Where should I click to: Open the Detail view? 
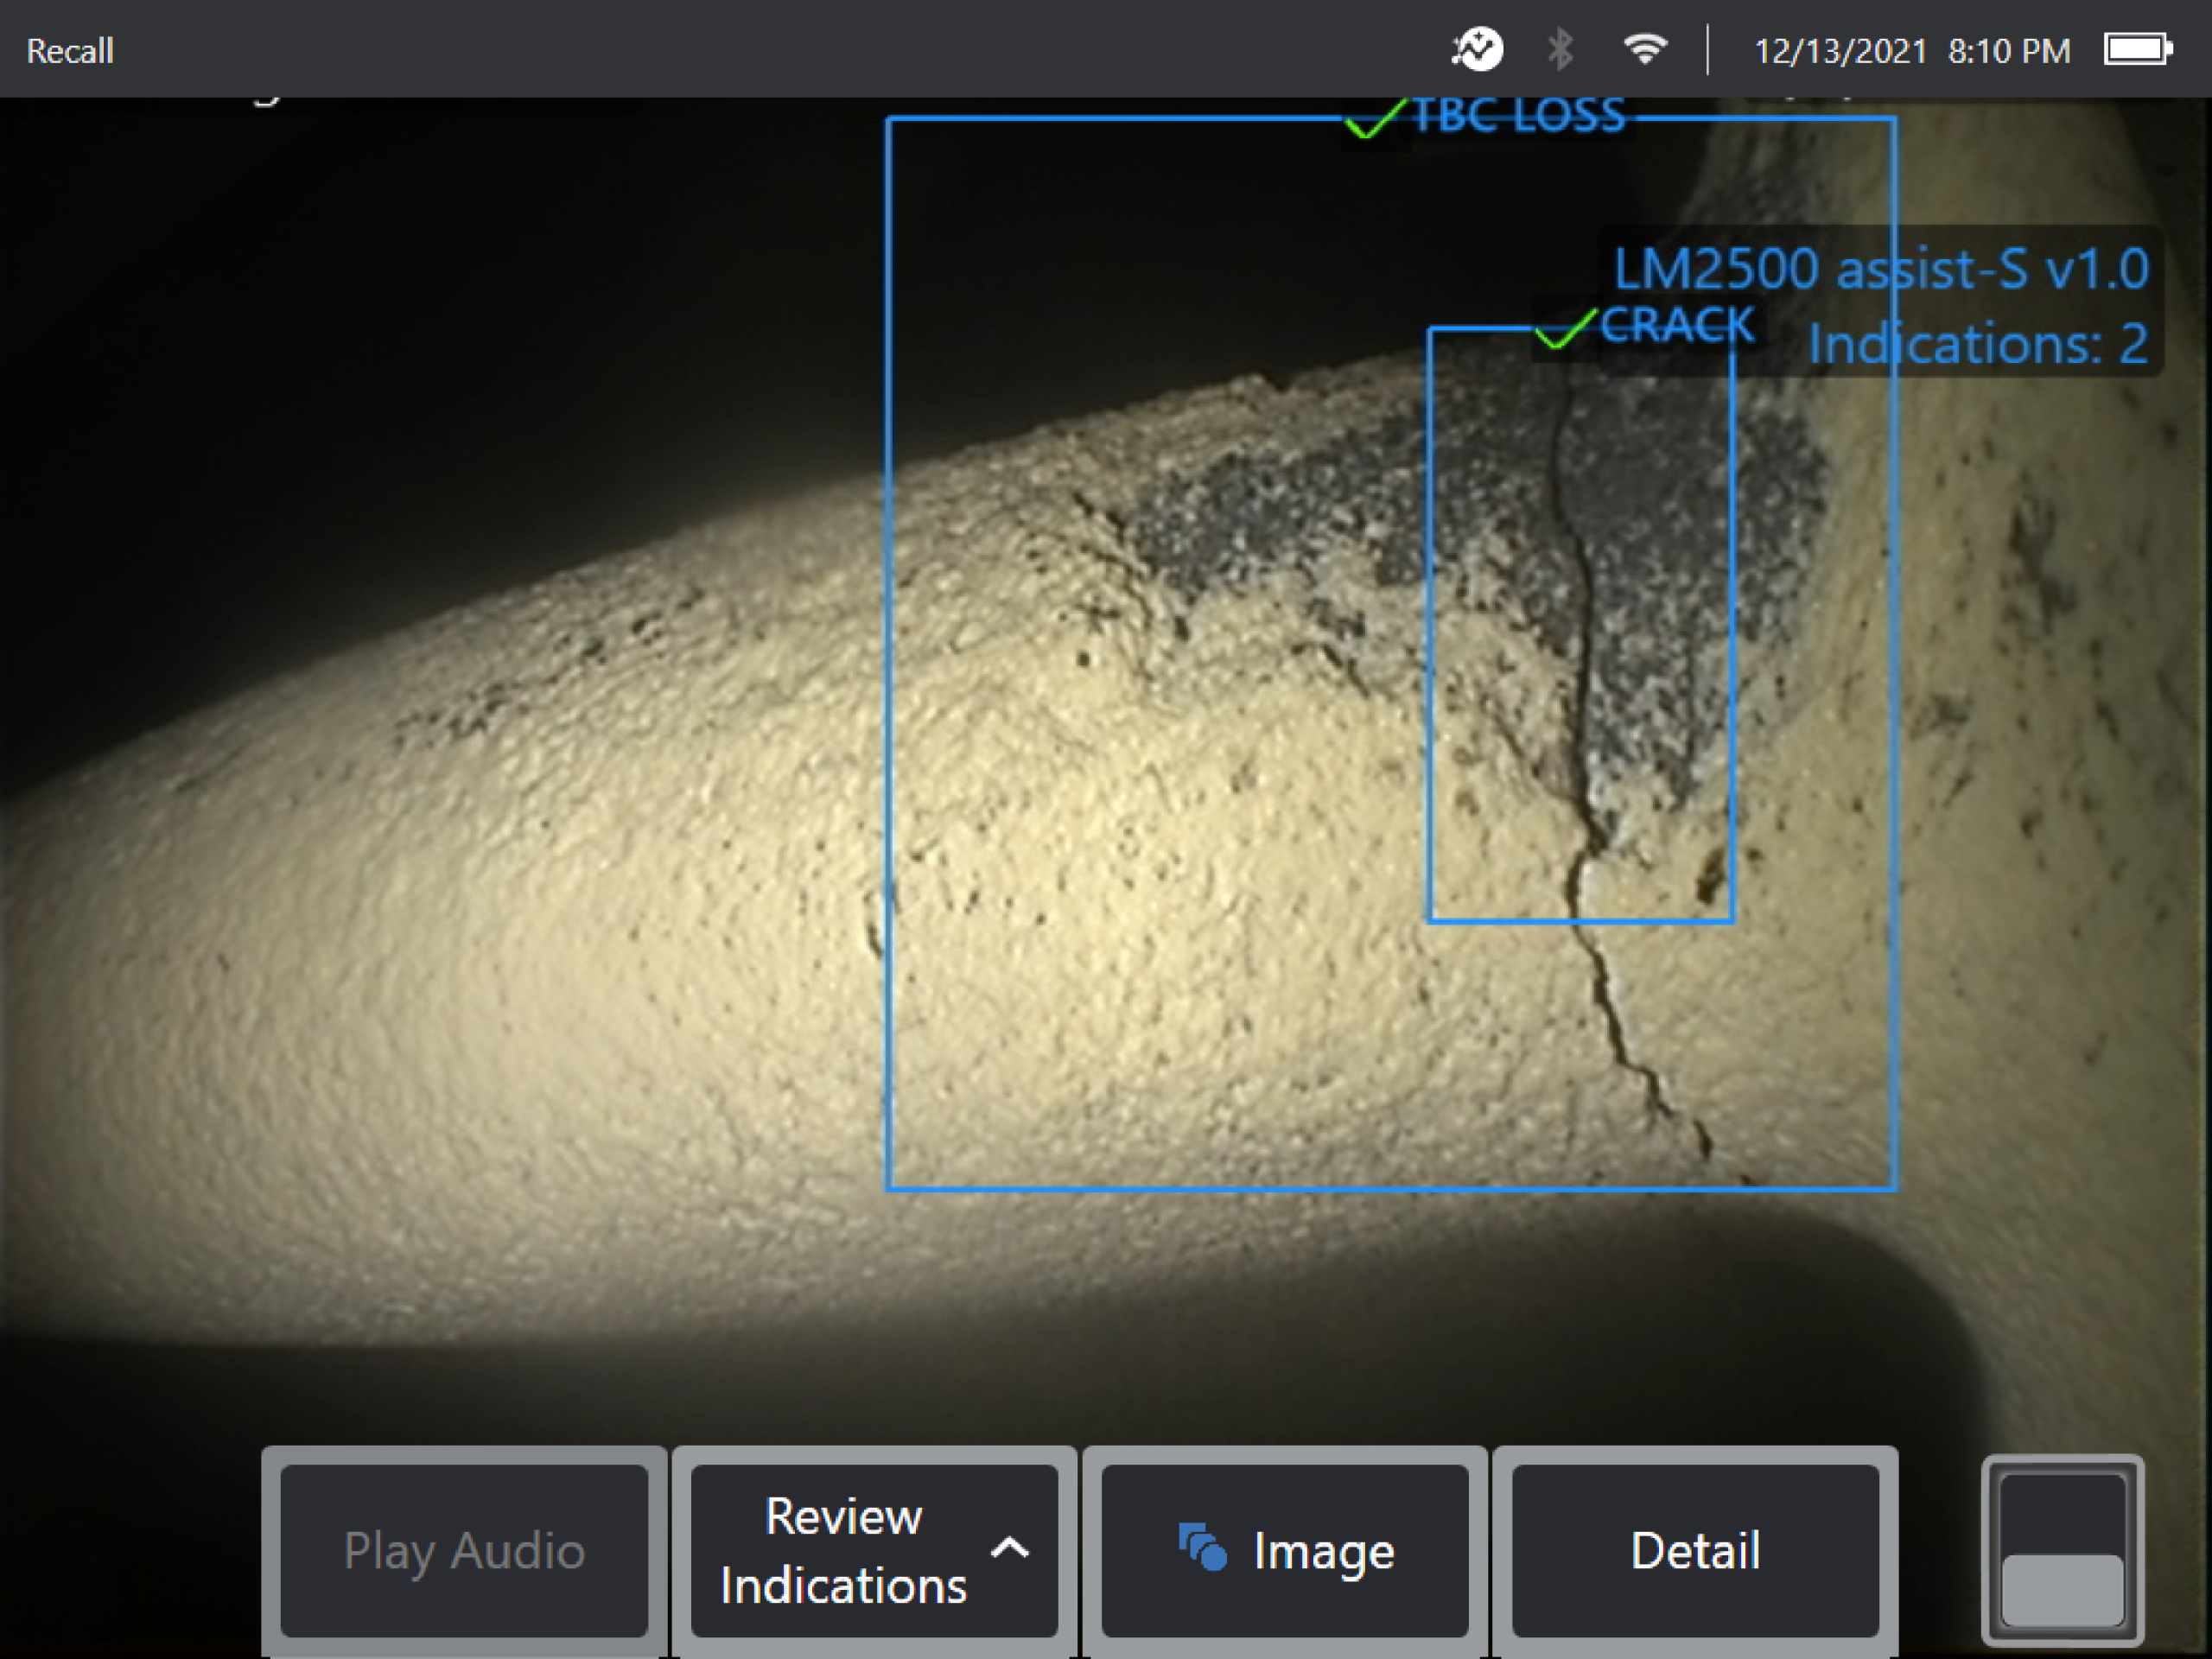[1695, 1550]
